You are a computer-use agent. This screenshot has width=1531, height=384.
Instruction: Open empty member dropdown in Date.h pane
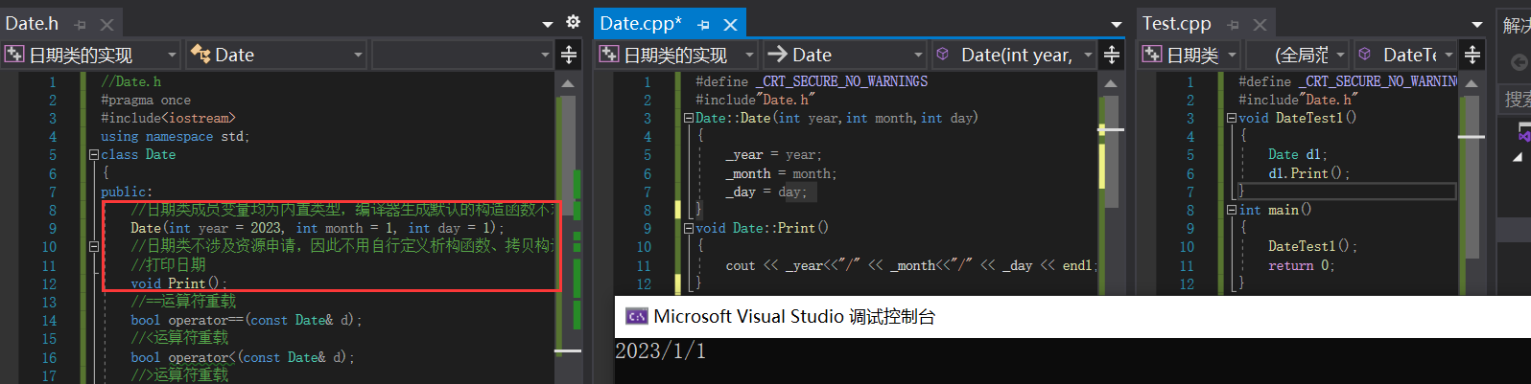click(461, 55)
